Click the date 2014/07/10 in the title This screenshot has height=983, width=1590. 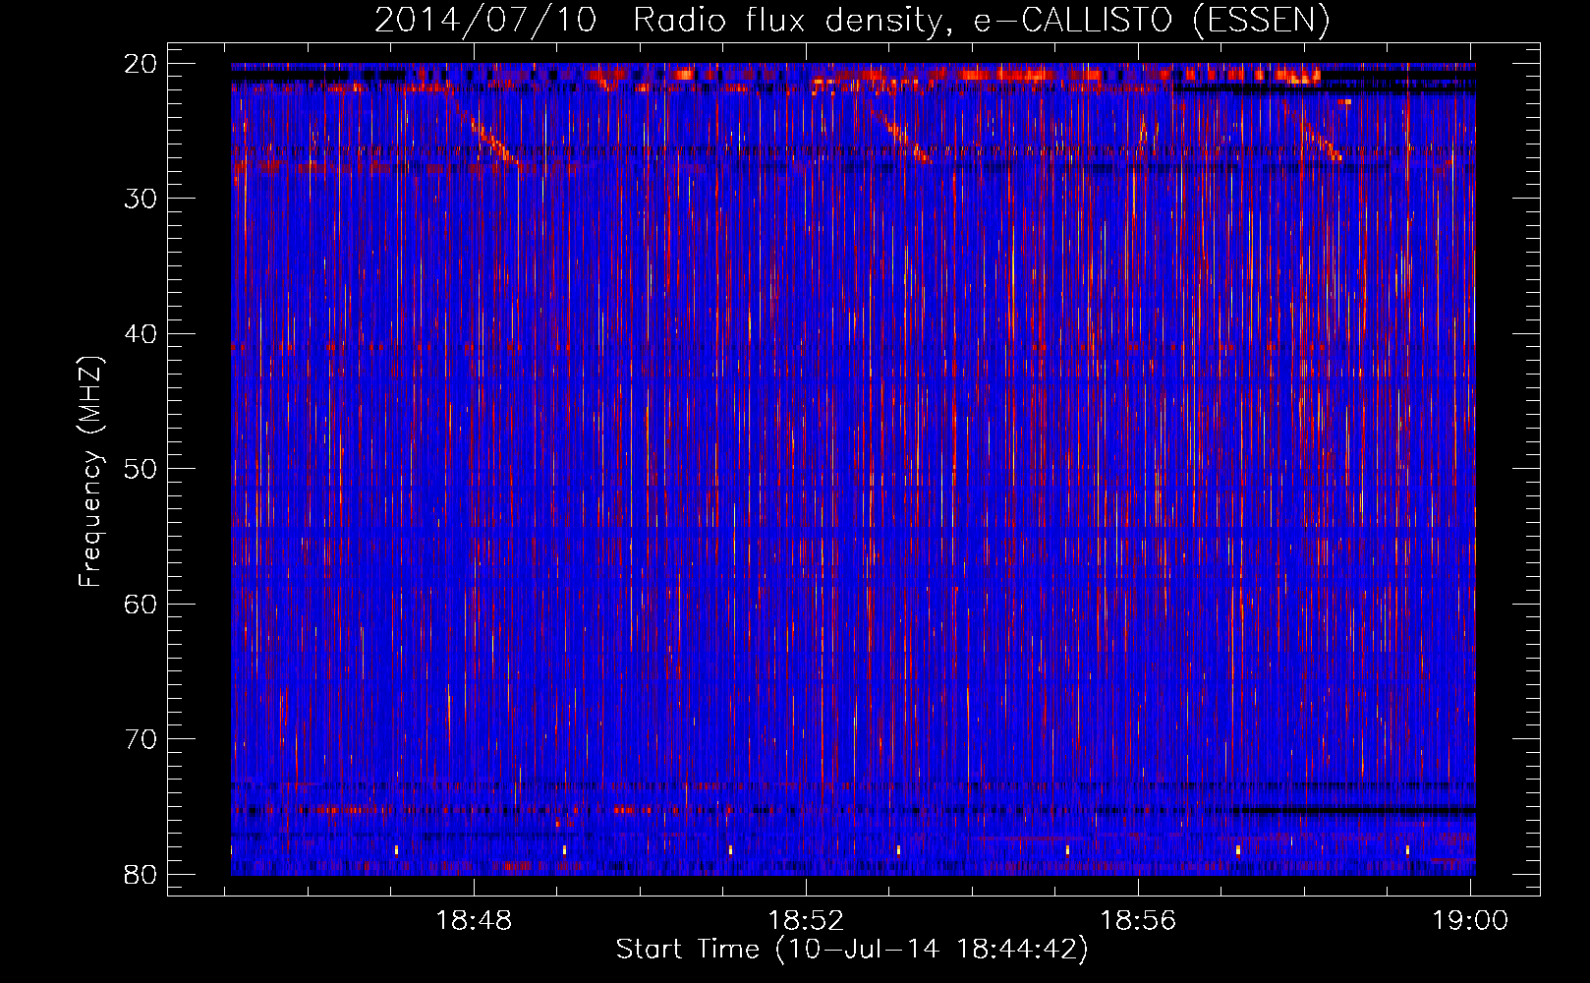pyautogui.click(x=485, y=20)
